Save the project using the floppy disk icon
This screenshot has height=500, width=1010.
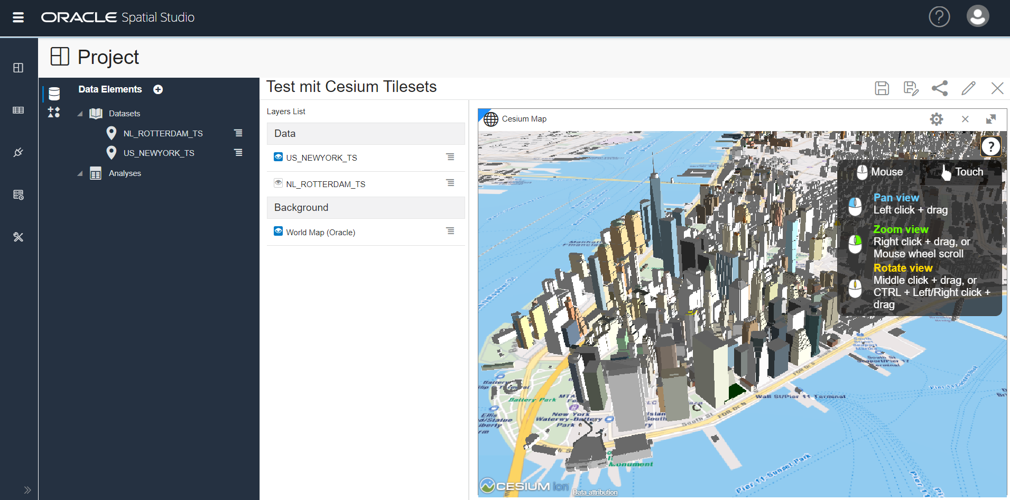[x=882, y=88]
